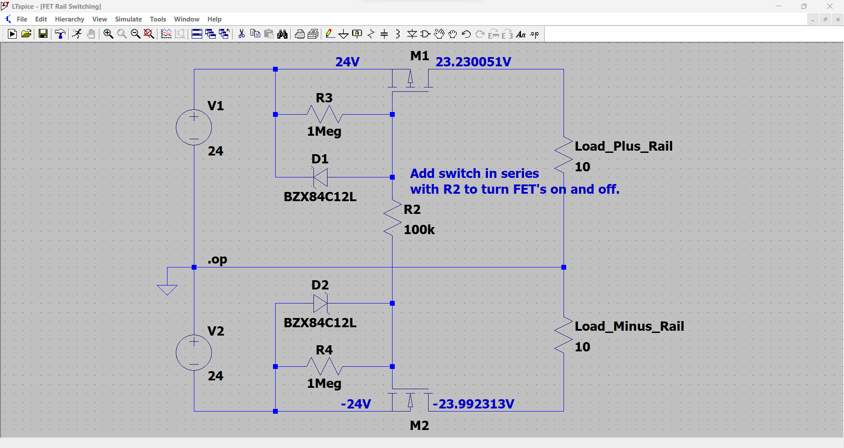Select the Capacitor component tool

click(384, 34)
